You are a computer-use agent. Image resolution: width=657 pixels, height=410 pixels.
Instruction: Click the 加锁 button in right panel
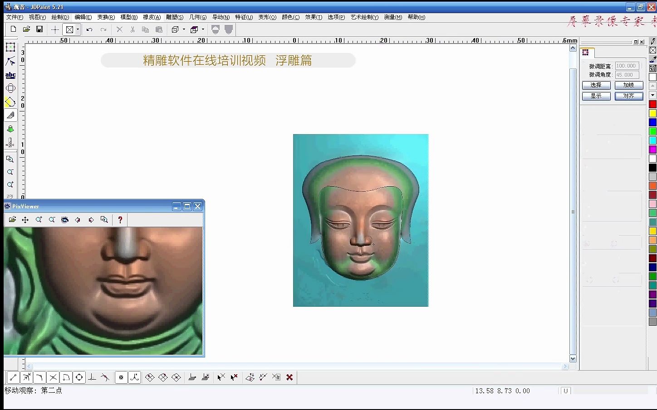click(x=629, y=85)
